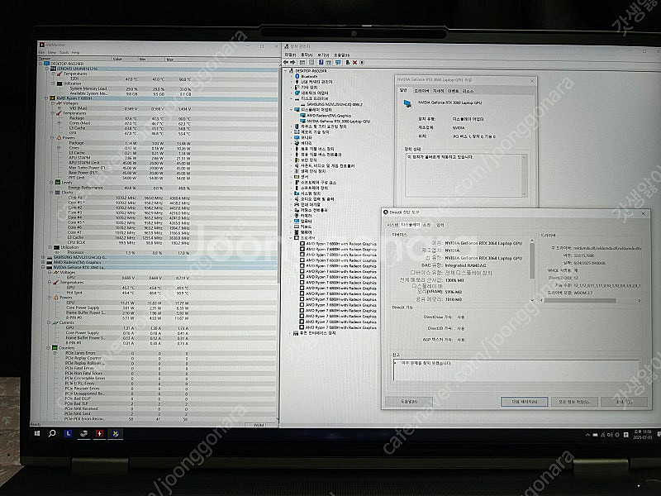Click the Forward arrow in Device Manager toolbar
Image resolution: width=661 pixels, height=496 pixels.
click(293, 63)
